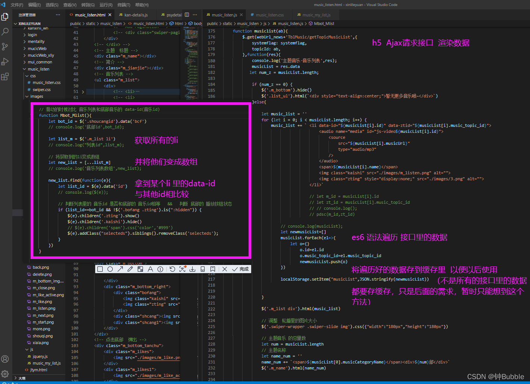
Task: Finish the screenshot with 完成 button
Action: click(x=241, y=269)
